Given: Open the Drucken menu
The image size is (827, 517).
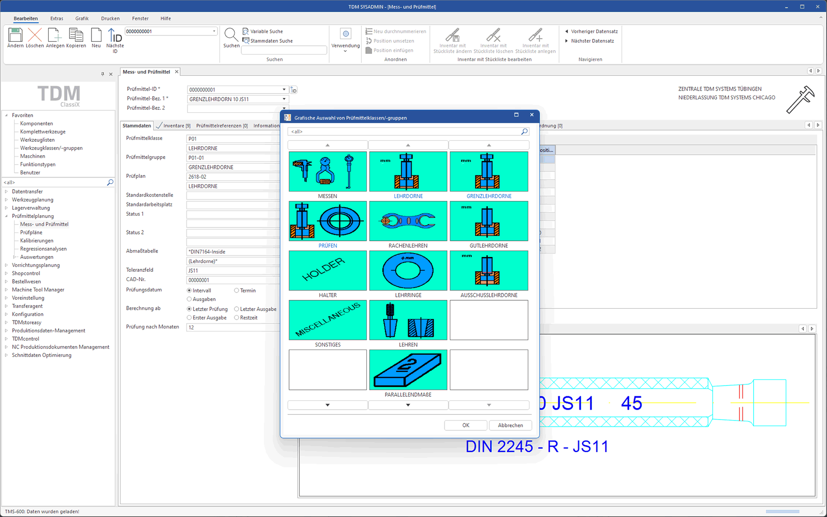Looking at the screenshot, I should tap(110, 18).
